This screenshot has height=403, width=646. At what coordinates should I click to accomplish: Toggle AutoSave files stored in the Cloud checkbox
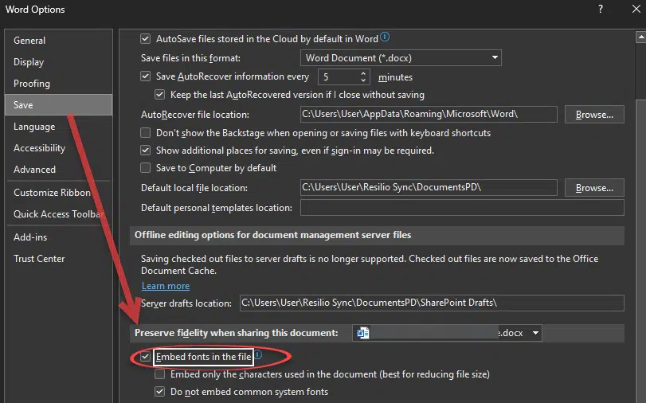coord(146,39)
